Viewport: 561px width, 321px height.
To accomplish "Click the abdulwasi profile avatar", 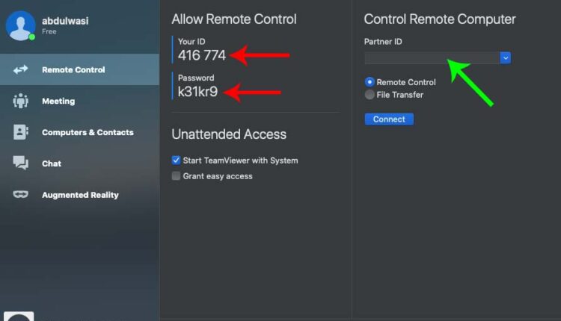I will (x=20, y=25).
